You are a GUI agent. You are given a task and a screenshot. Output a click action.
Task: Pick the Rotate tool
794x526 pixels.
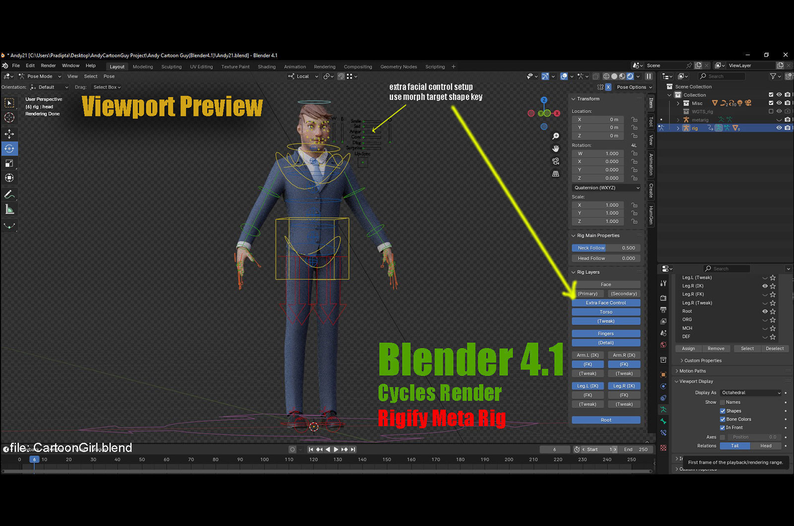coord(9,148)
